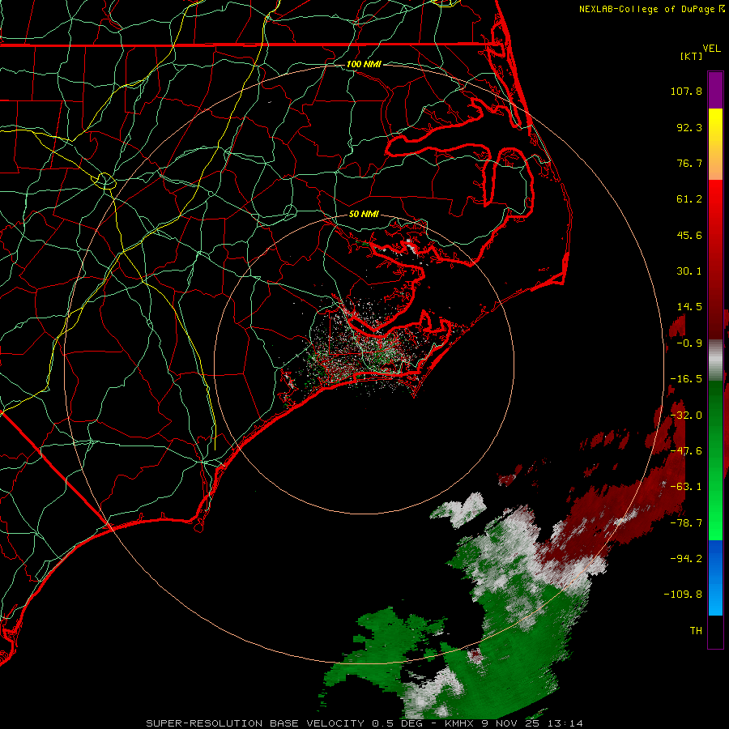Click the -94.2 legend value
The height and width of the screenshot is (729, 729).
pyautogui.click(x=686, y=559)
